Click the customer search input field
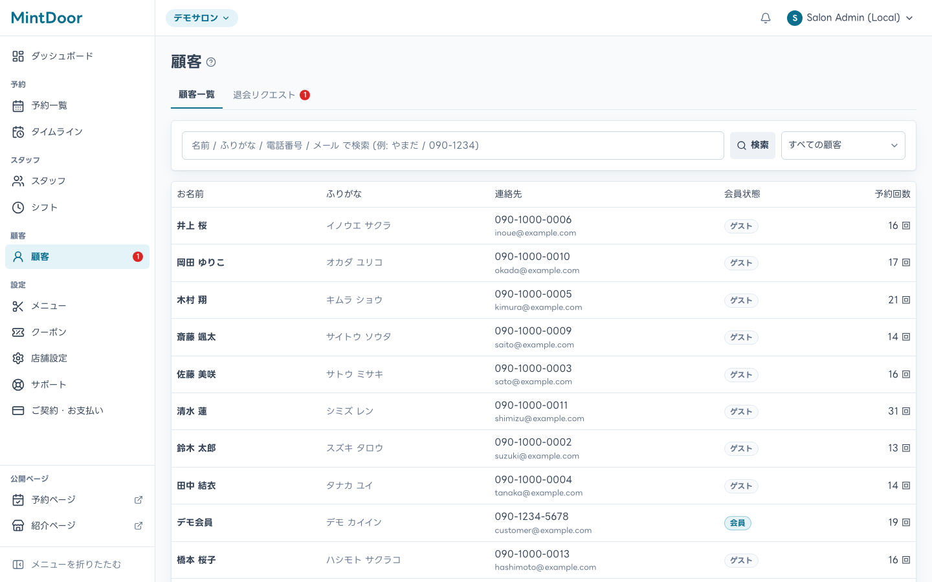Viewport: 932px width, 582px height. pos(453,145)
